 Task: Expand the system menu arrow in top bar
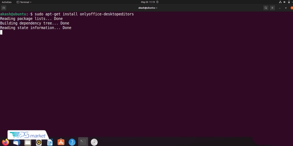(x=292, y=2)
